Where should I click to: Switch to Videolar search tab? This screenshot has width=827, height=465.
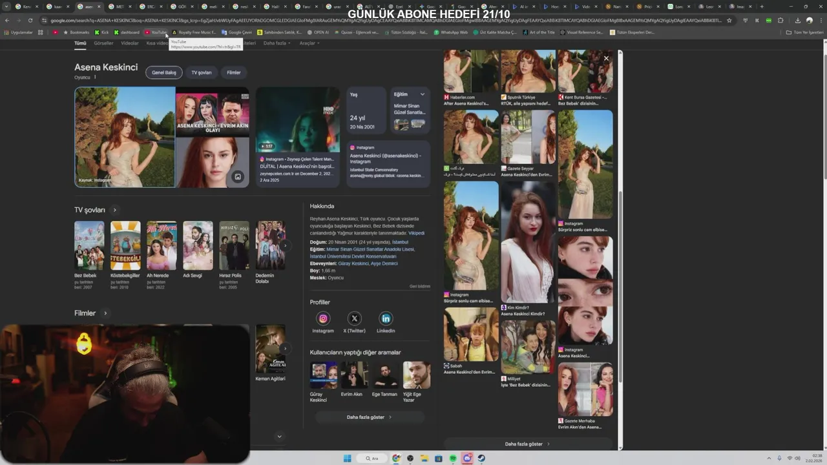pos(130,43)
